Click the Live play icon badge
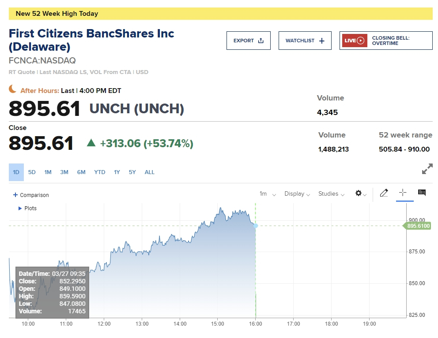The width and height of the screenshot is (438, 338). point(355,41)
